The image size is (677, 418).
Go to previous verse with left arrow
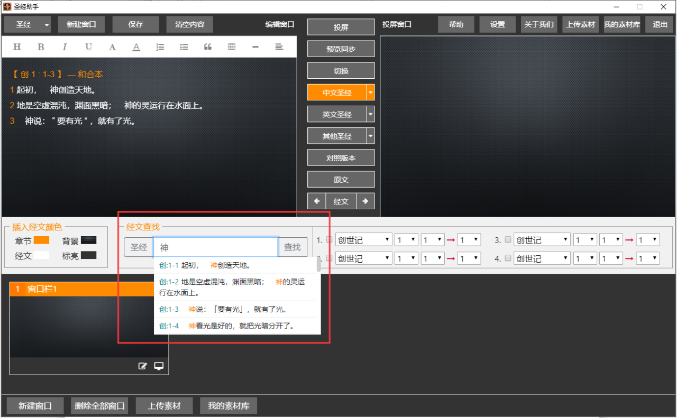tap(317, 201)
